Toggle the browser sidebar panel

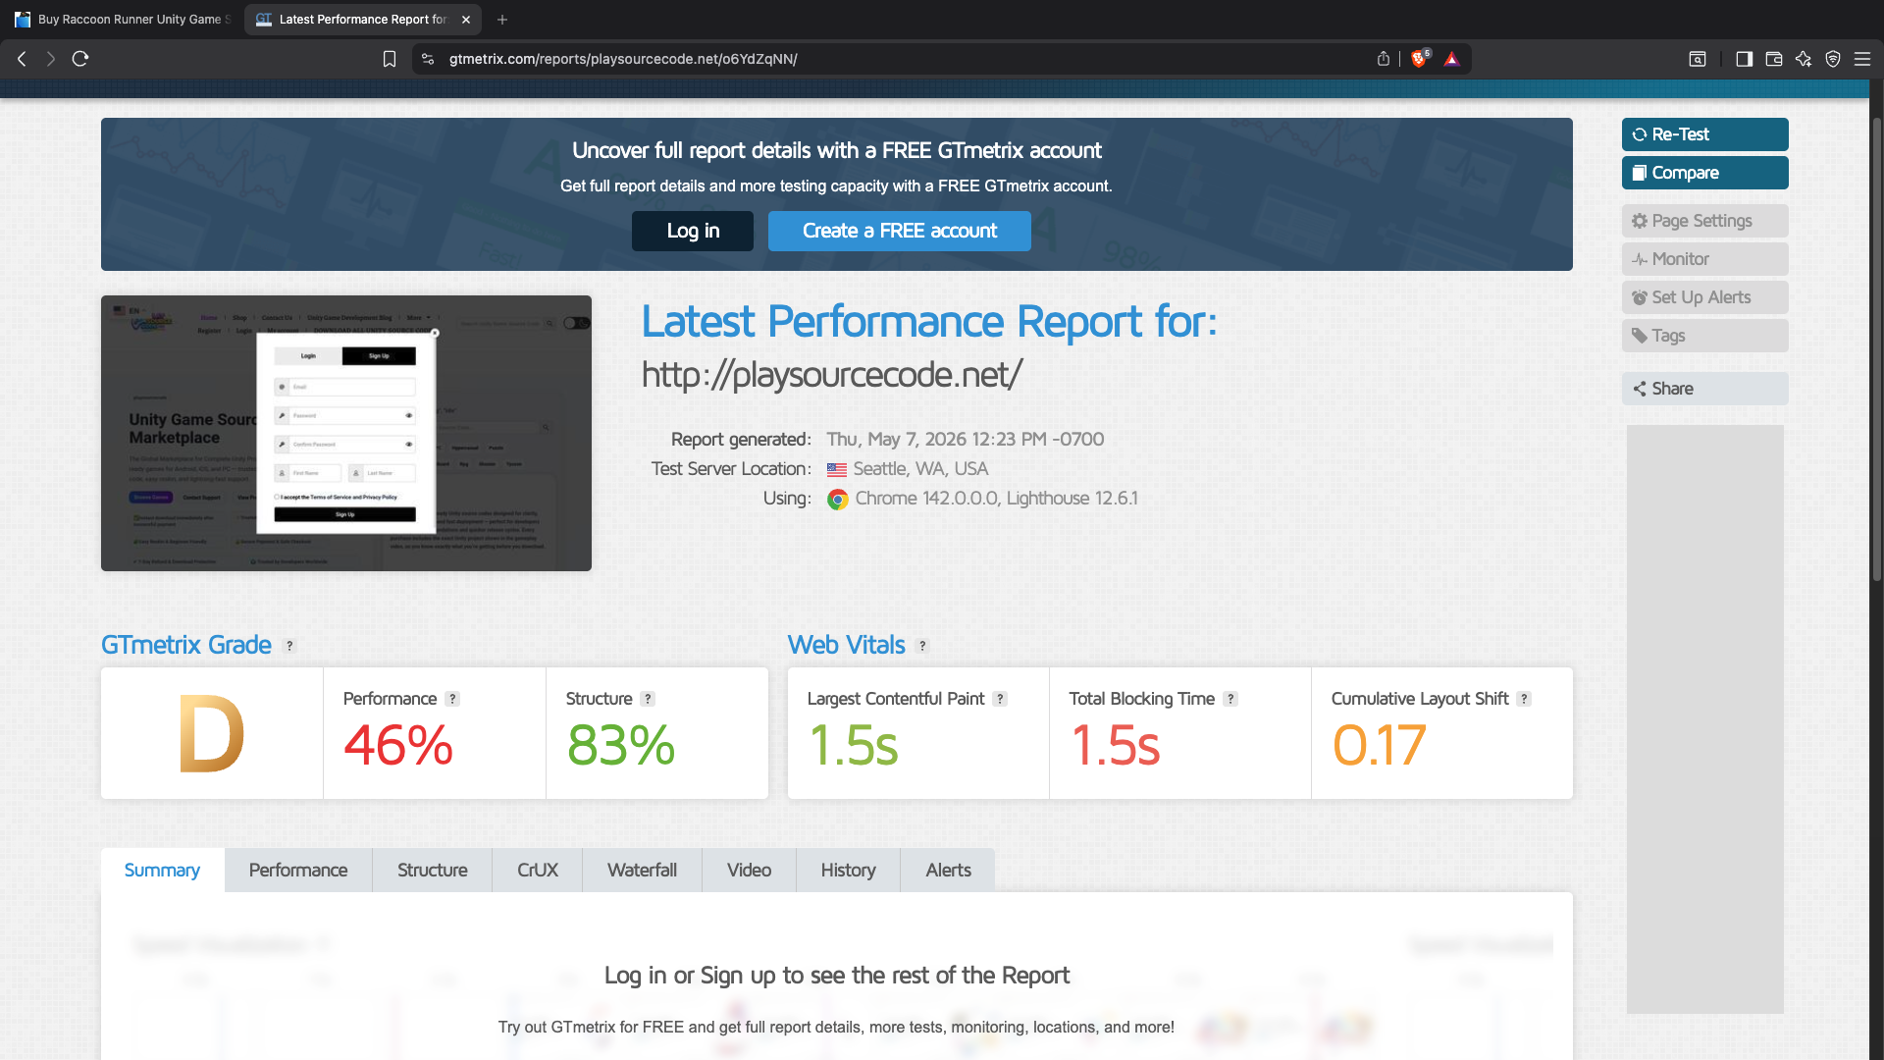pyautogui.click(x=1744, y=59)
